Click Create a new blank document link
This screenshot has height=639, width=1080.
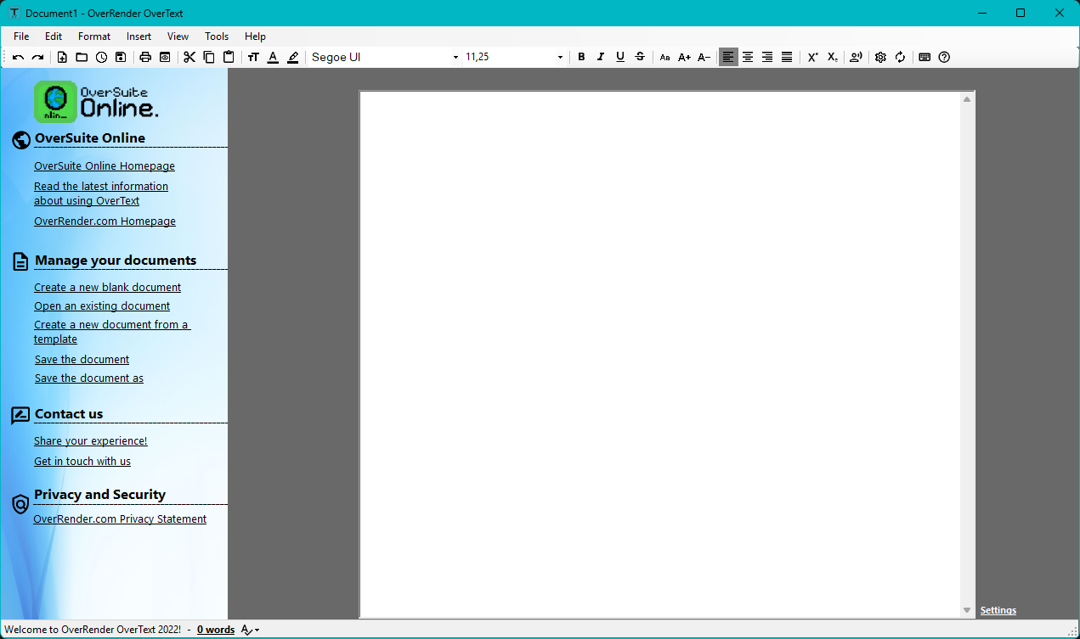point(108,288)
